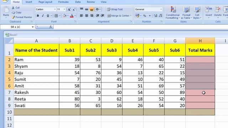Switch to the Data tab
Image resolution: width=228 pixels, height=128 pixels.
point(78,2)
